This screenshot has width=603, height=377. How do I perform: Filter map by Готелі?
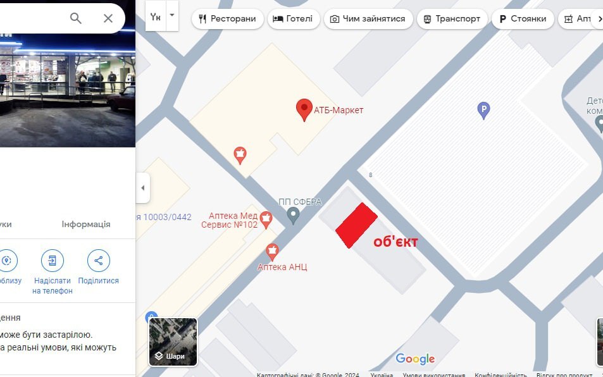coord(294,18)
